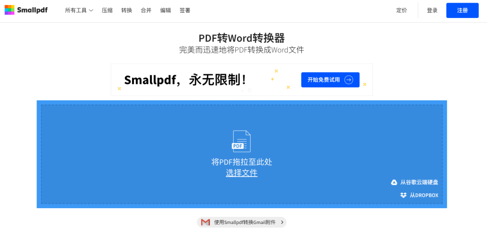Click the PDF转Word转换器 heading
Image resolution: width=487 pixels, height=233 pixels.
pyautogui.click(x=242, y=38)
